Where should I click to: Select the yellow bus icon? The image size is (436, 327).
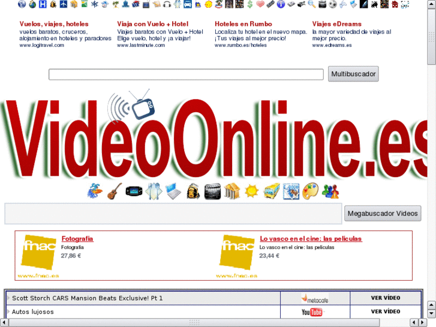pos(272,191)
